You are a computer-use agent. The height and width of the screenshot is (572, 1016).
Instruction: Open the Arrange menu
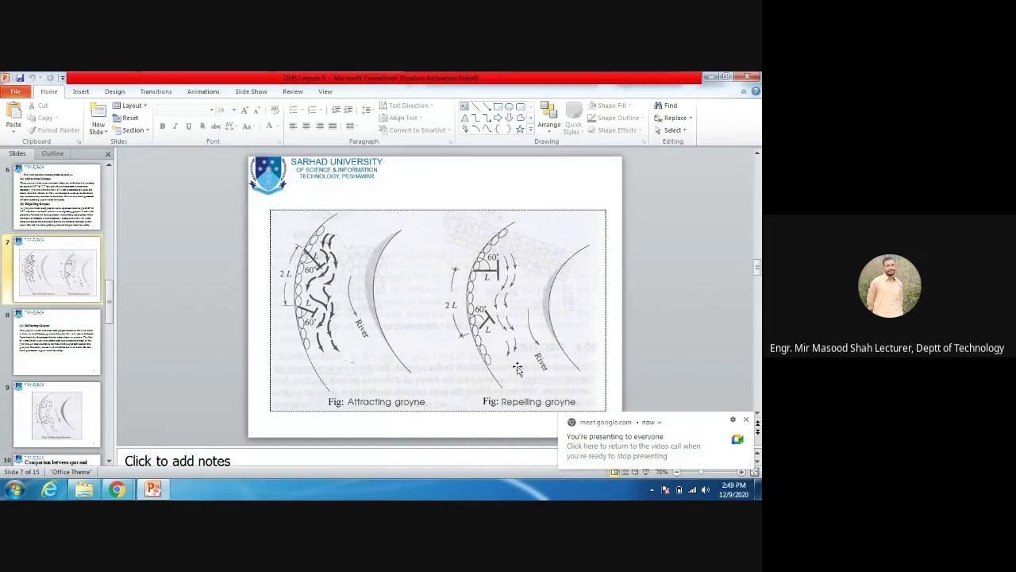(548, 118)
